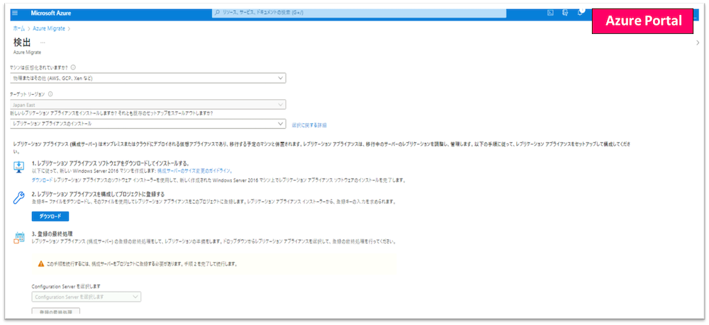709x325 pixels.
Task: Click the 3. 登録の最終処理 heading
Action: click(52, 234)
